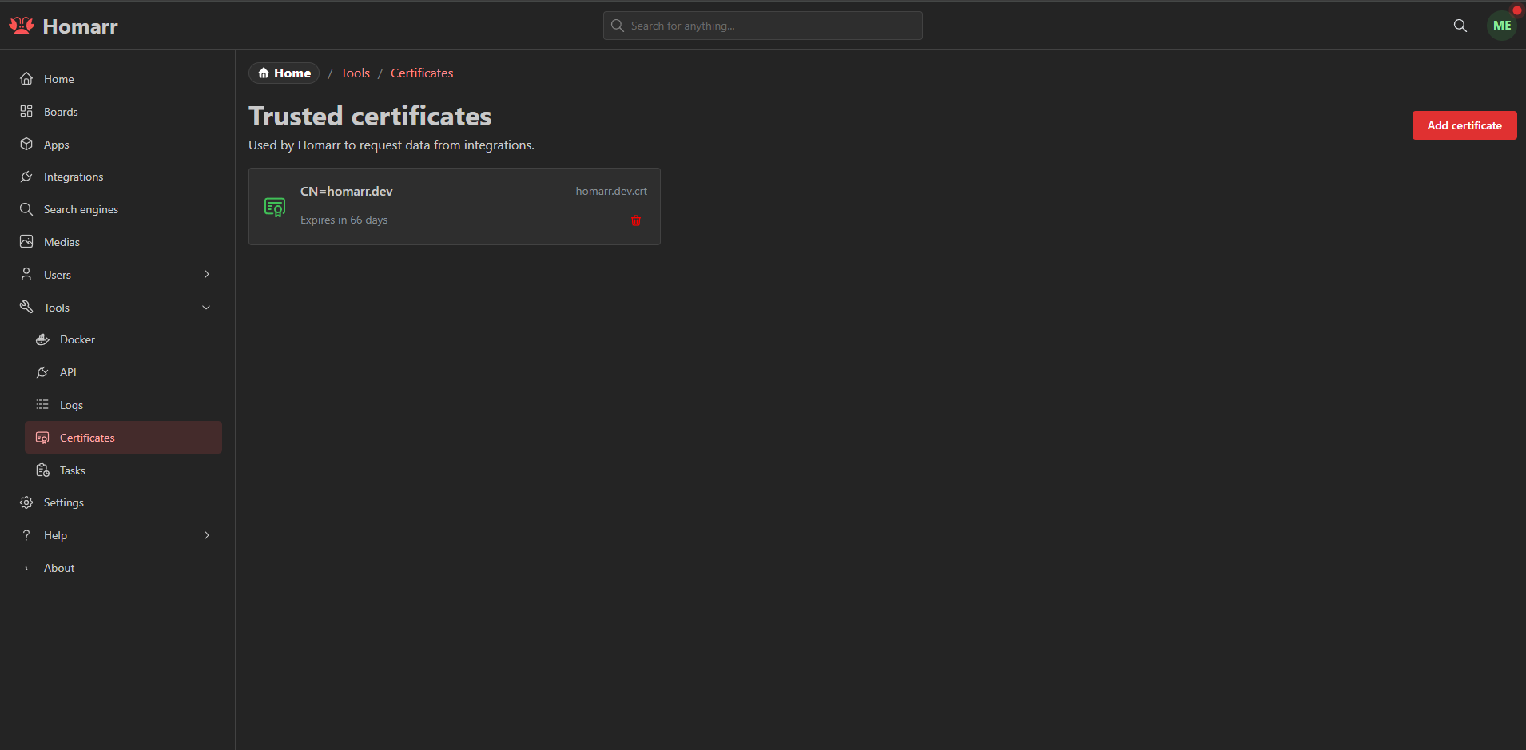
Task: Go to Integrations in the sidebar
Action: click(x=73, y=177)
